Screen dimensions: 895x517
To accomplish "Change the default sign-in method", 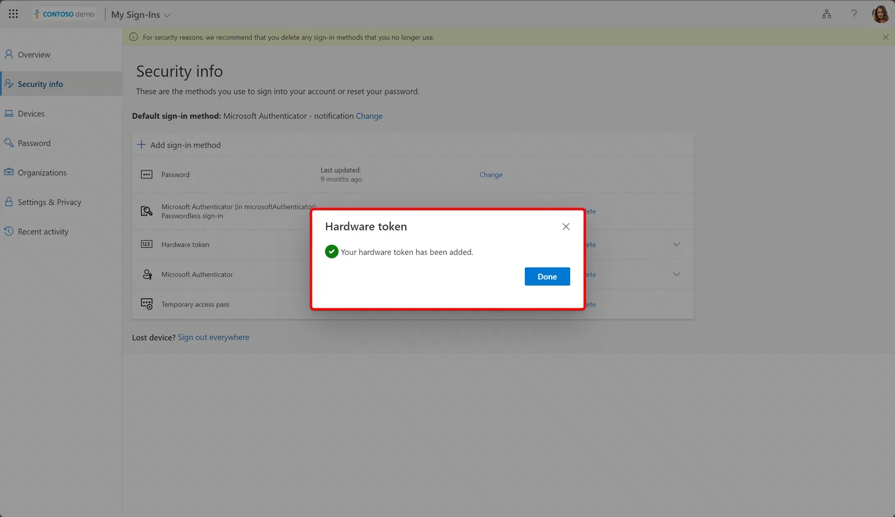I will point(369,116).
